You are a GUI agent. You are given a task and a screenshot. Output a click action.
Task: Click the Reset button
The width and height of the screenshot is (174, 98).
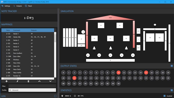point(28,6)
